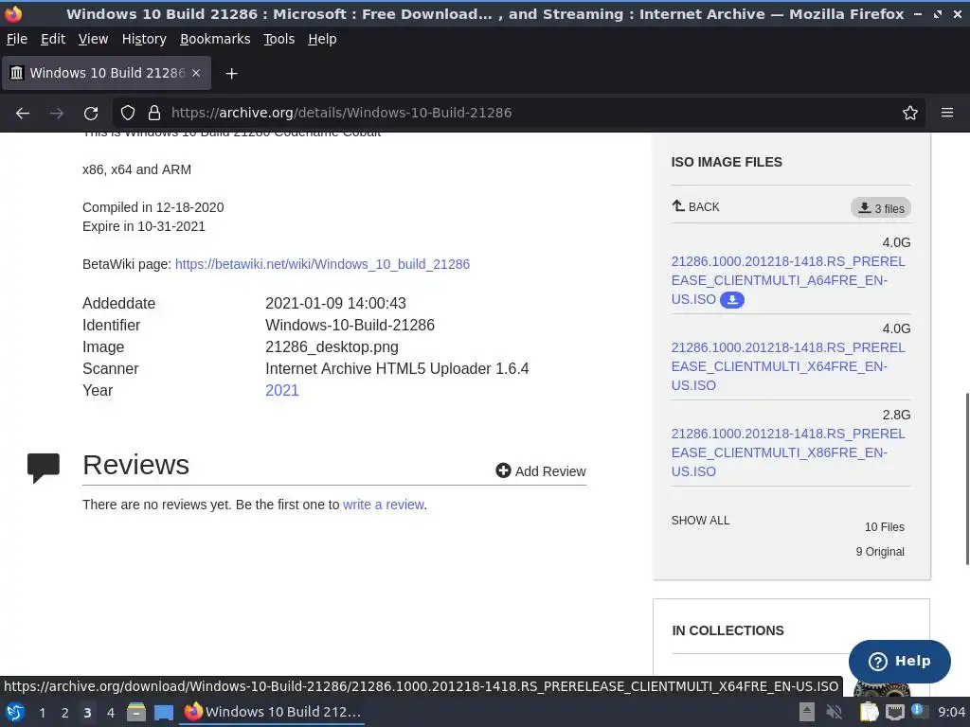The image size is (970, 727).
Task: Open the View menu
Action: click(94, 39)
